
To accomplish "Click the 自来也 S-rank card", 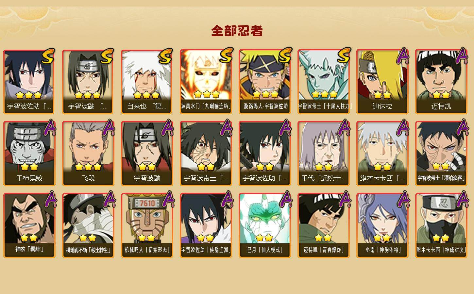I will 147,82.
